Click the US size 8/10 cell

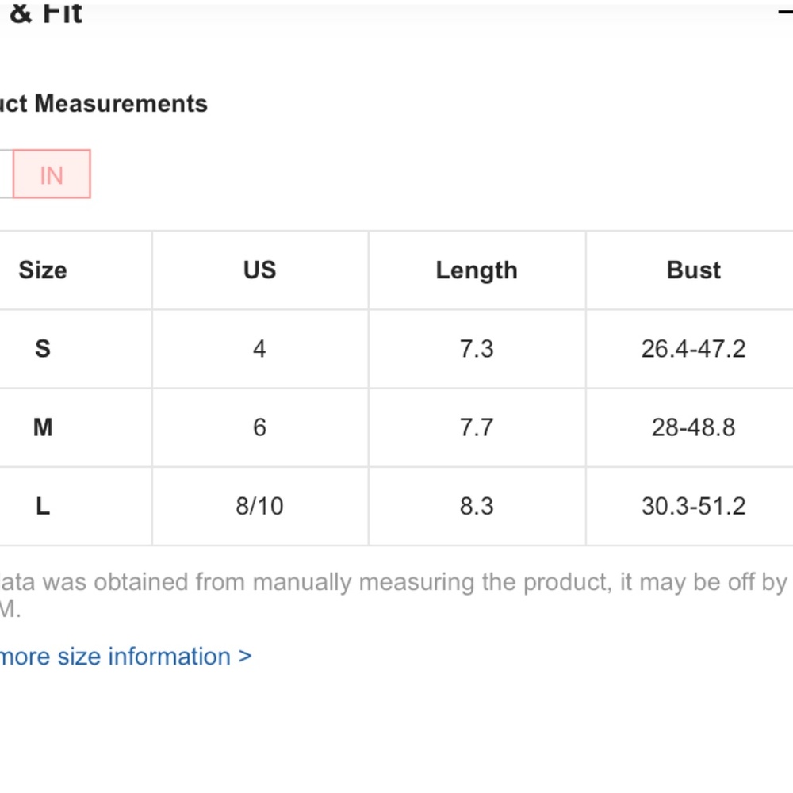click(x=260, y=506)
